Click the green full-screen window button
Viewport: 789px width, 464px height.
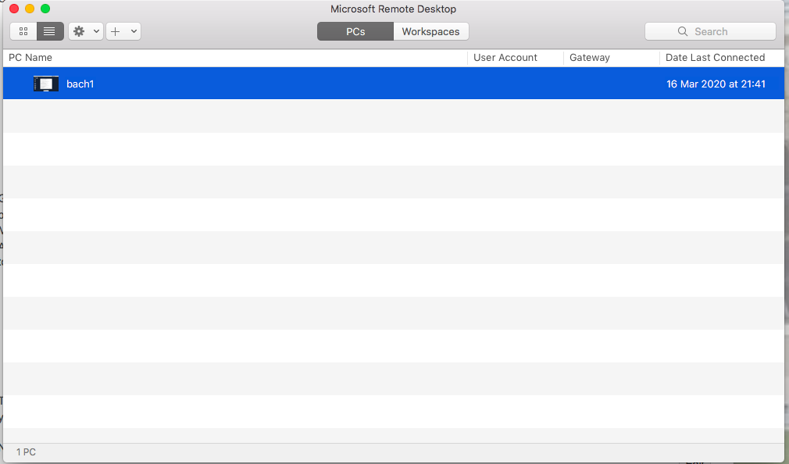coord(45,9)
